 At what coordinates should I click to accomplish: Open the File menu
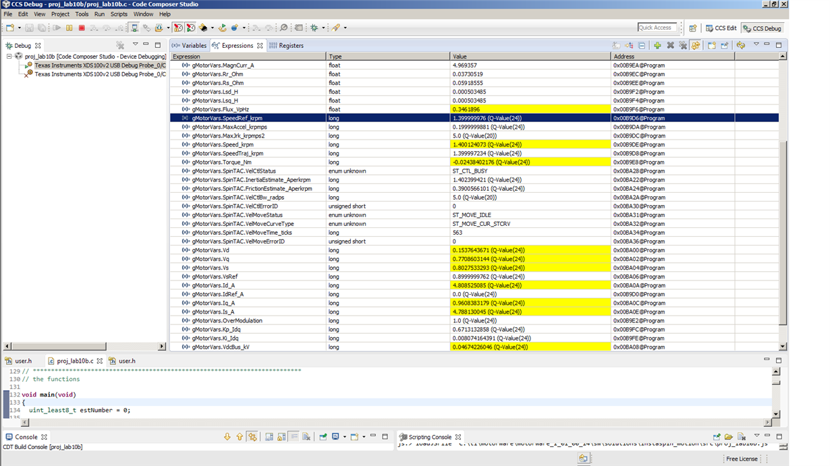pyautogui.click(x=8, y=13)
